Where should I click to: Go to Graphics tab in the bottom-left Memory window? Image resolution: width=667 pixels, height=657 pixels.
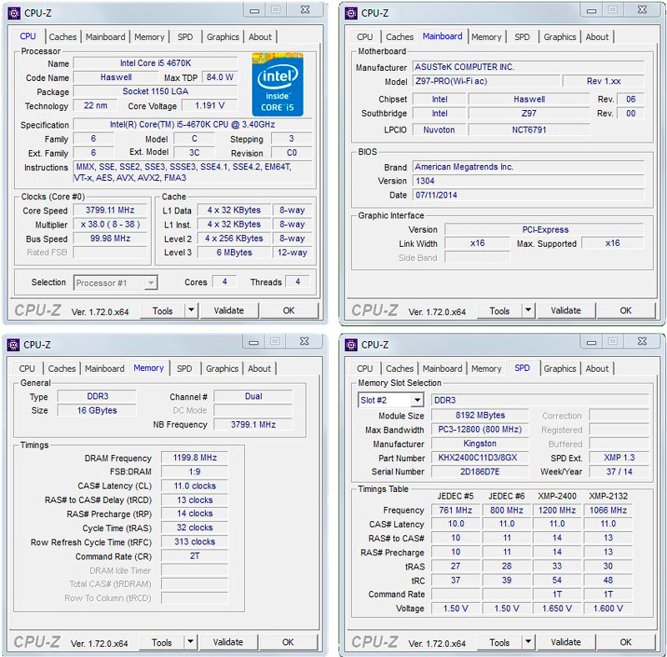point(222,369)
